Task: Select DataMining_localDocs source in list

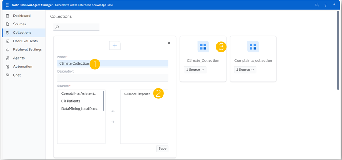Action: pyautogui.click(x=79, y=109)
